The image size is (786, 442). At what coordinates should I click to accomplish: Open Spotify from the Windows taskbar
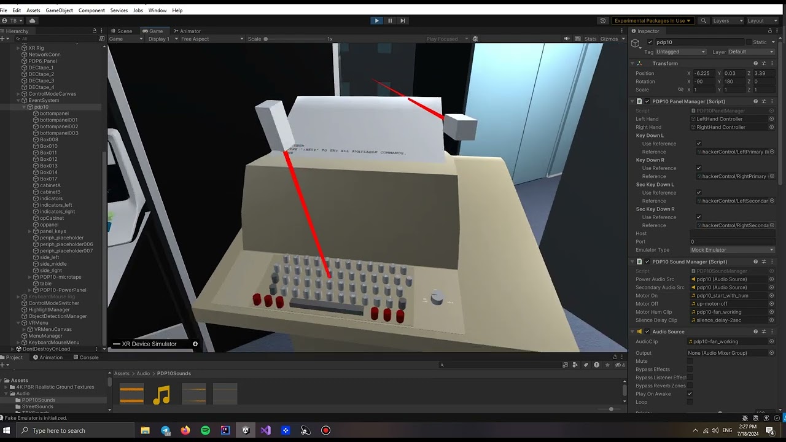pos(205,430)
